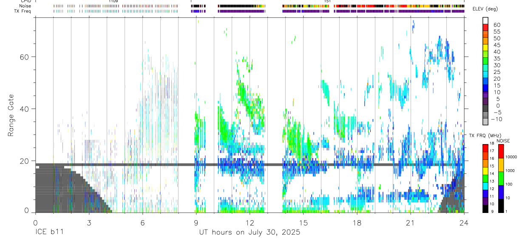This screenshot has height=241, width=522.
Task: Click the CPID value '1109' above the plot
Action: point(113,1)
